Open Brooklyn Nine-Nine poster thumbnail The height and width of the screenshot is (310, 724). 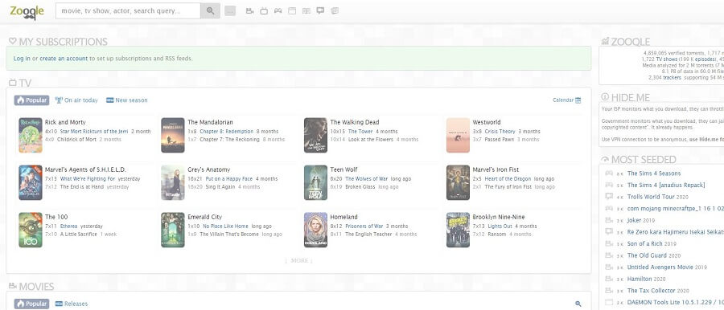coord(458,230)
